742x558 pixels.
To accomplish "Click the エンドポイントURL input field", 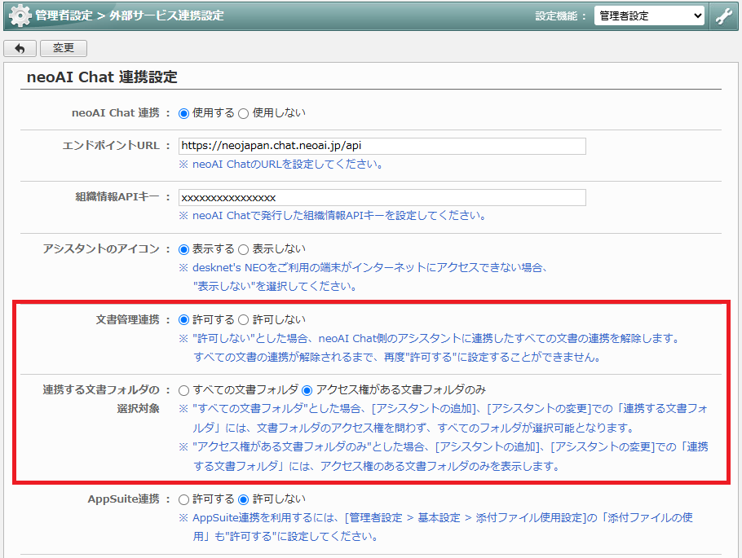I will coord(382,146).
